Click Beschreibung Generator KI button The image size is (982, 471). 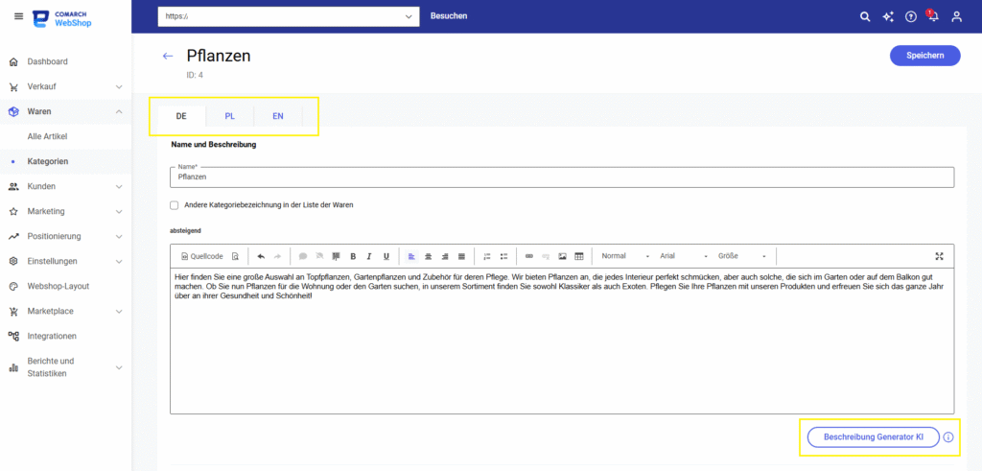(x=874, y=437)
